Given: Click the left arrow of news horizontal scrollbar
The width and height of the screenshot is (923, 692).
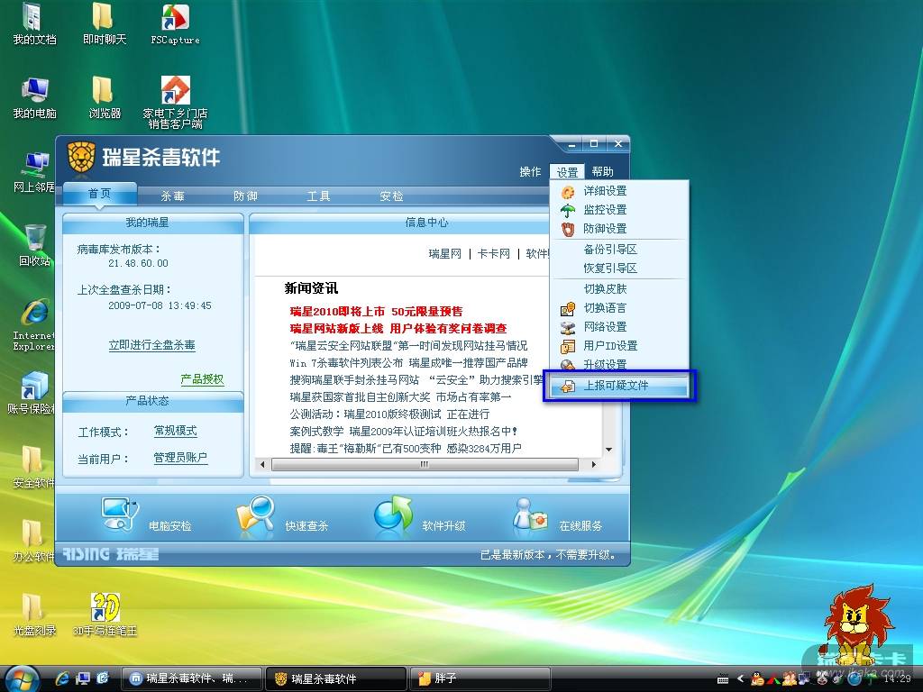Looking at the screenshot, I should tap(262, 464).
